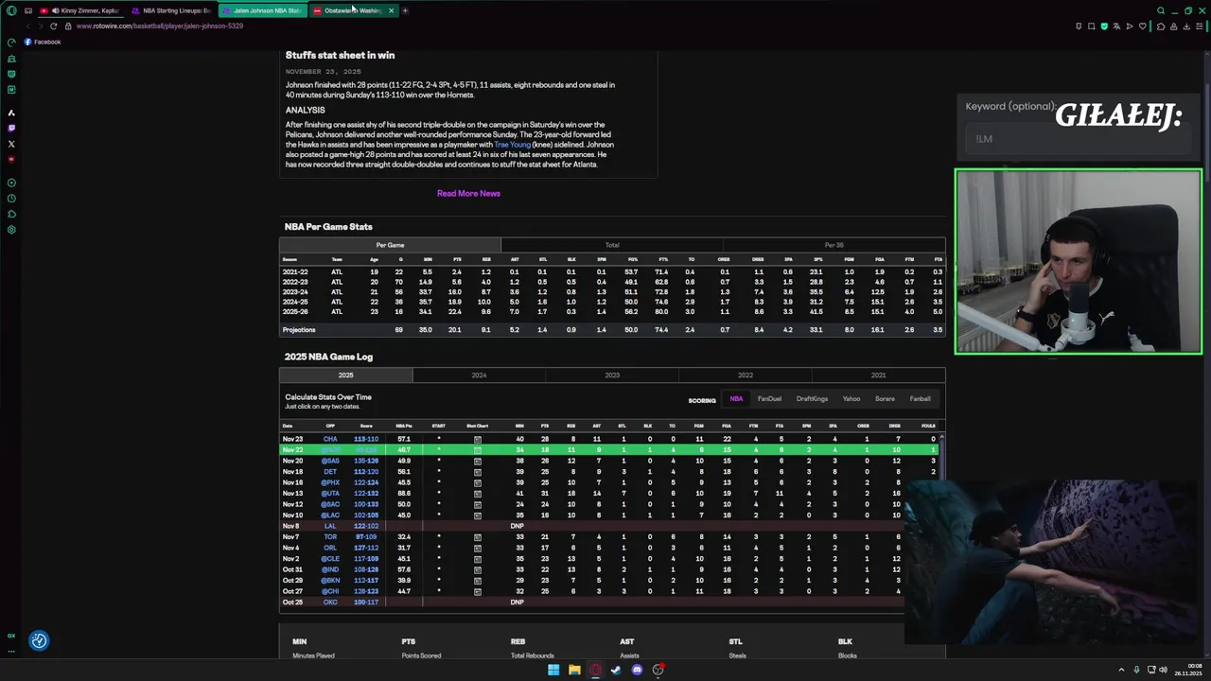The height and width of the screenshot is (681, 1211).
Task: Click the highlighted Nov 22 game row
Action: (x=609, y=449)
